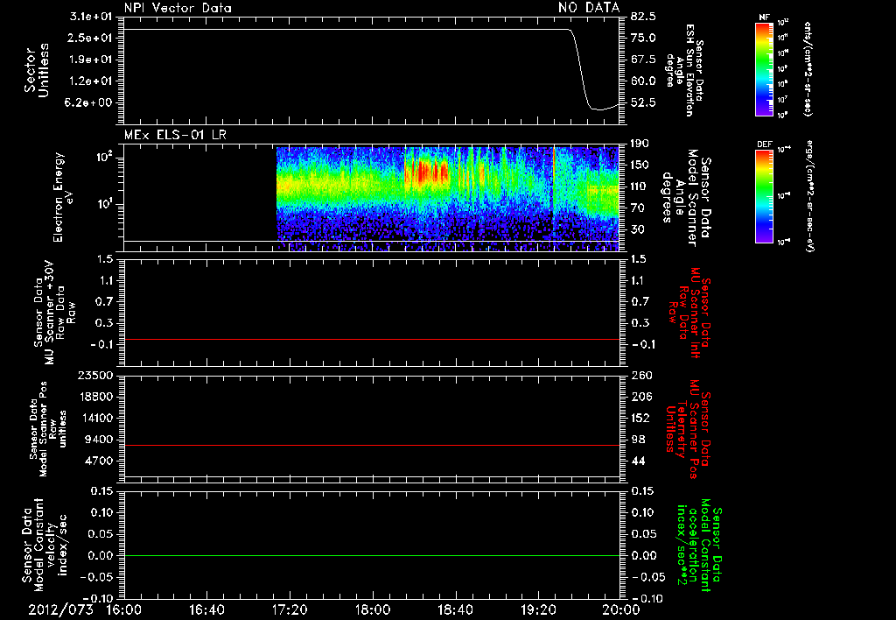Select the red Scanner Pos line

point(371,445)
